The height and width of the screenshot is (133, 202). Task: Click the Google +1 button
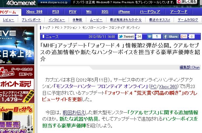pos(184,37)
